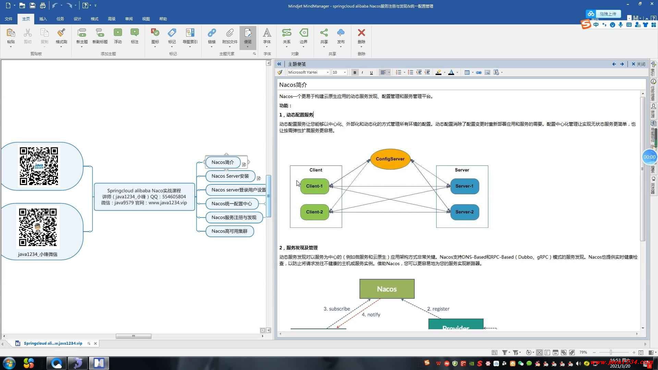Click the Print icon in quick access toolbar
Image resolution: width=658 pixels, height=370 pixels.
(x=43, y=5)
